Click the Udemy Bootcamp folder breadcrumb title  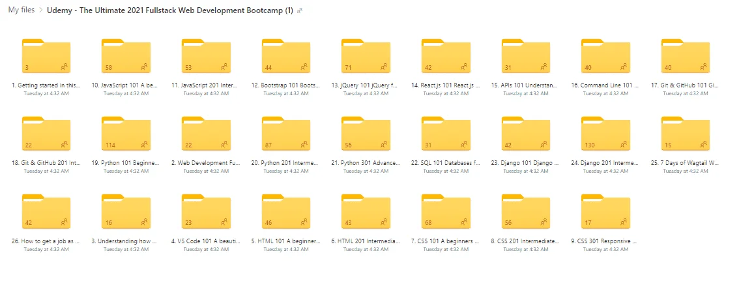tap(169, 10)
